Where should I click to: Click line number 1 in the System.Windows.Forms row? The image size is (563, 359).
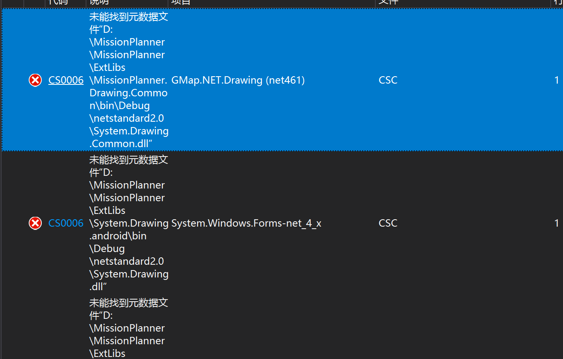(556, 223)
